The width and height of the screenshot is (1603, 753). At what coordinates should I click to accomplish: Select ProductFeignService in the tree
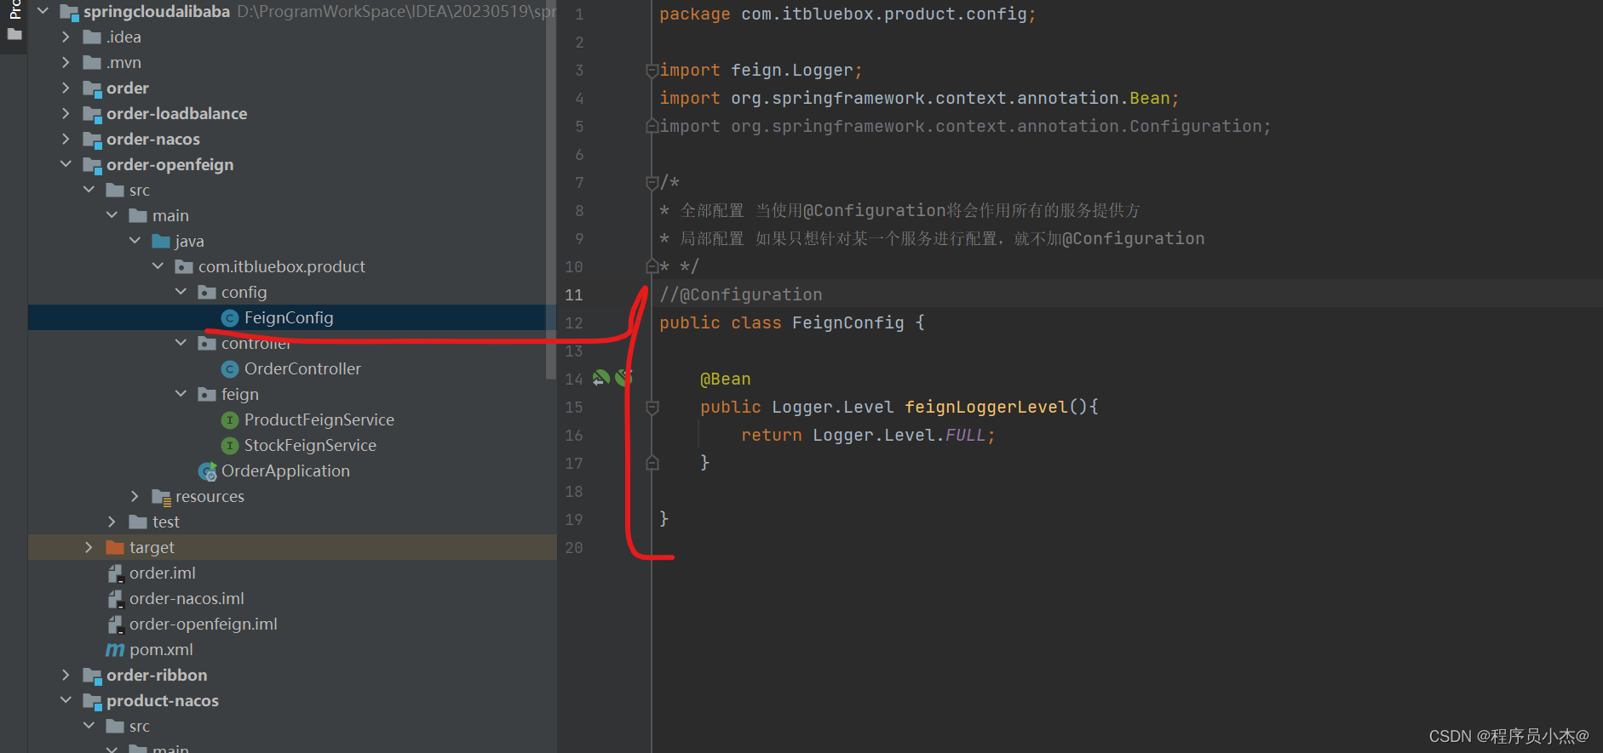pos(319,419)
